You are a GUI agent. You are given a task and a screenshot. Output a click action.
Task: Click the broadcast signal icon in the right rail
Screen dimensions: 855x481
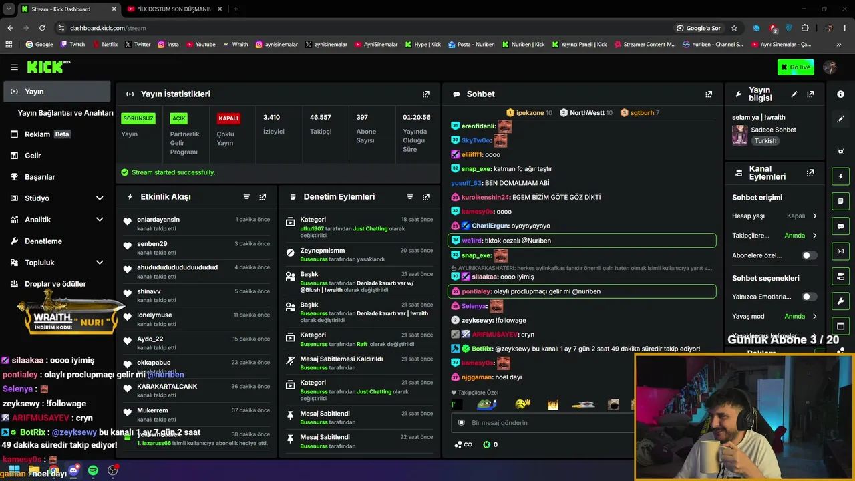click(841, 251)
